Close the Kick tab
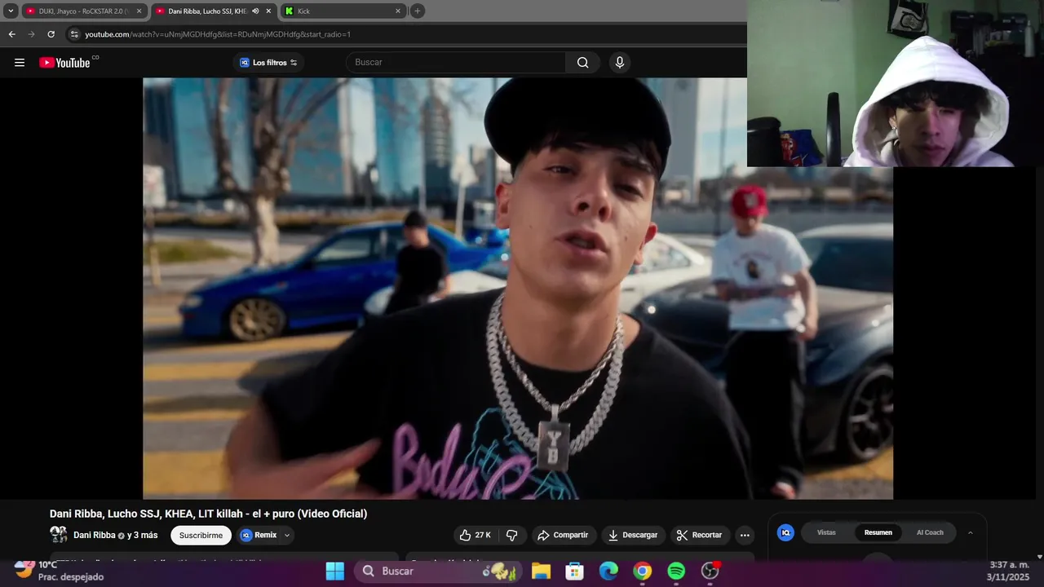 398,11
